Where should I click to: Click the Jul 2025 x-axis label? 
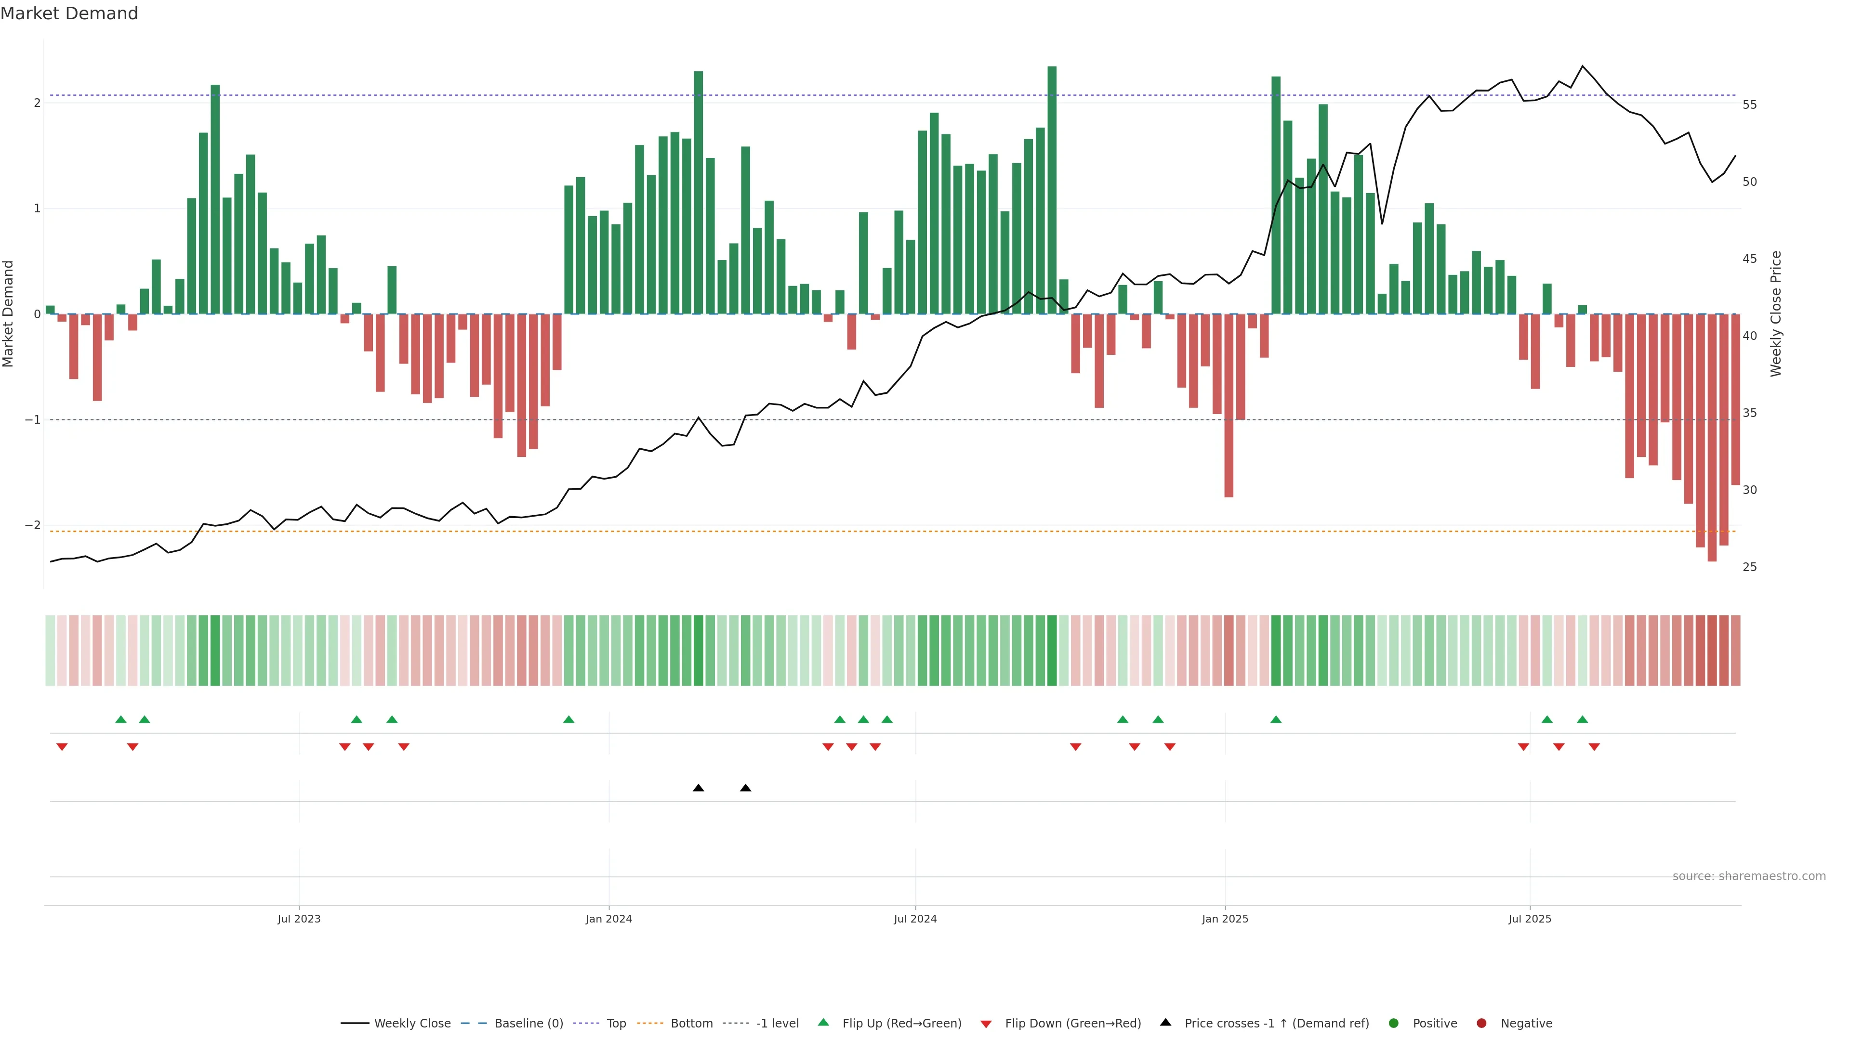[x=1530, y=920]
